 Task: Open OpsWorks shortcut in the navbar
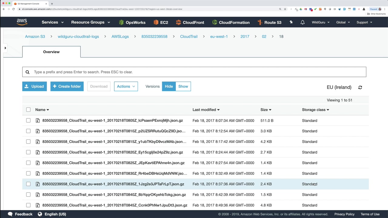[132, 22]
